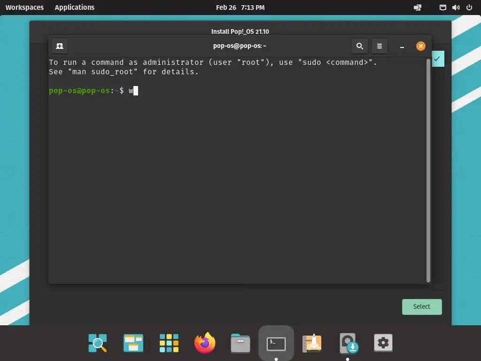The image size is (481, 361).
Task: Click the terminal prompt line
Action: [x=93, y=91]
